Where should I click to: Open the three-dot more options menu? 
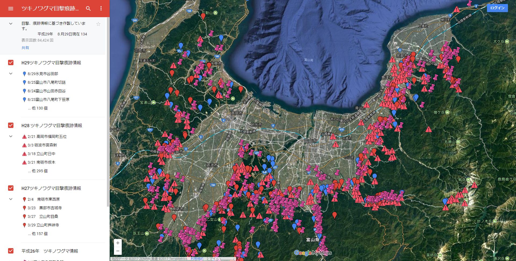point(101,9)
